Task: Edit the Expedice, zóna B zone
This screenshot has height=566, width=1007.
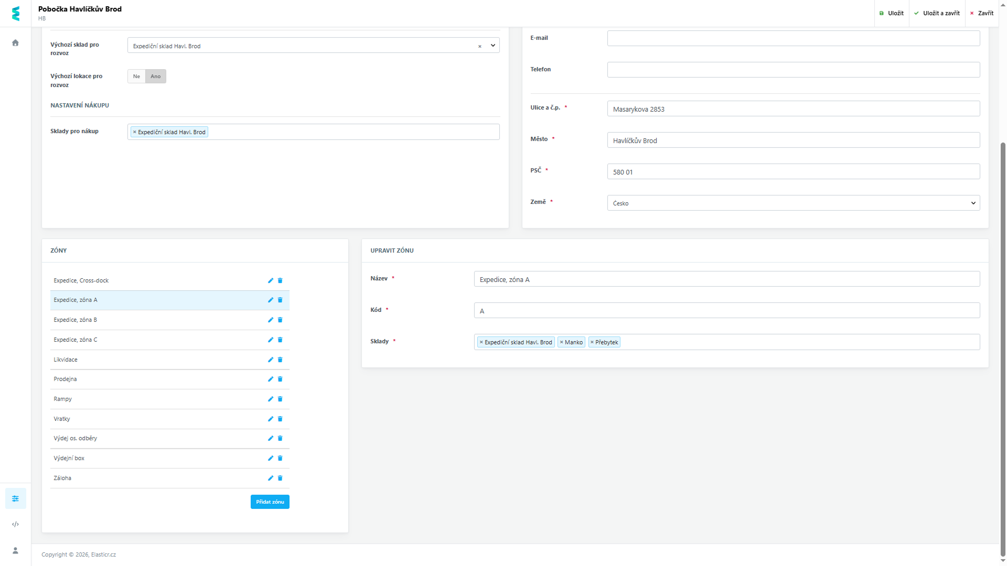Action: [271, 320]
